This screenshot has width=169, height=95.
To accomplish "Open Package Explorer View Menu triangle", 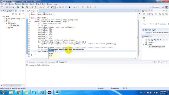I will 24,14.
